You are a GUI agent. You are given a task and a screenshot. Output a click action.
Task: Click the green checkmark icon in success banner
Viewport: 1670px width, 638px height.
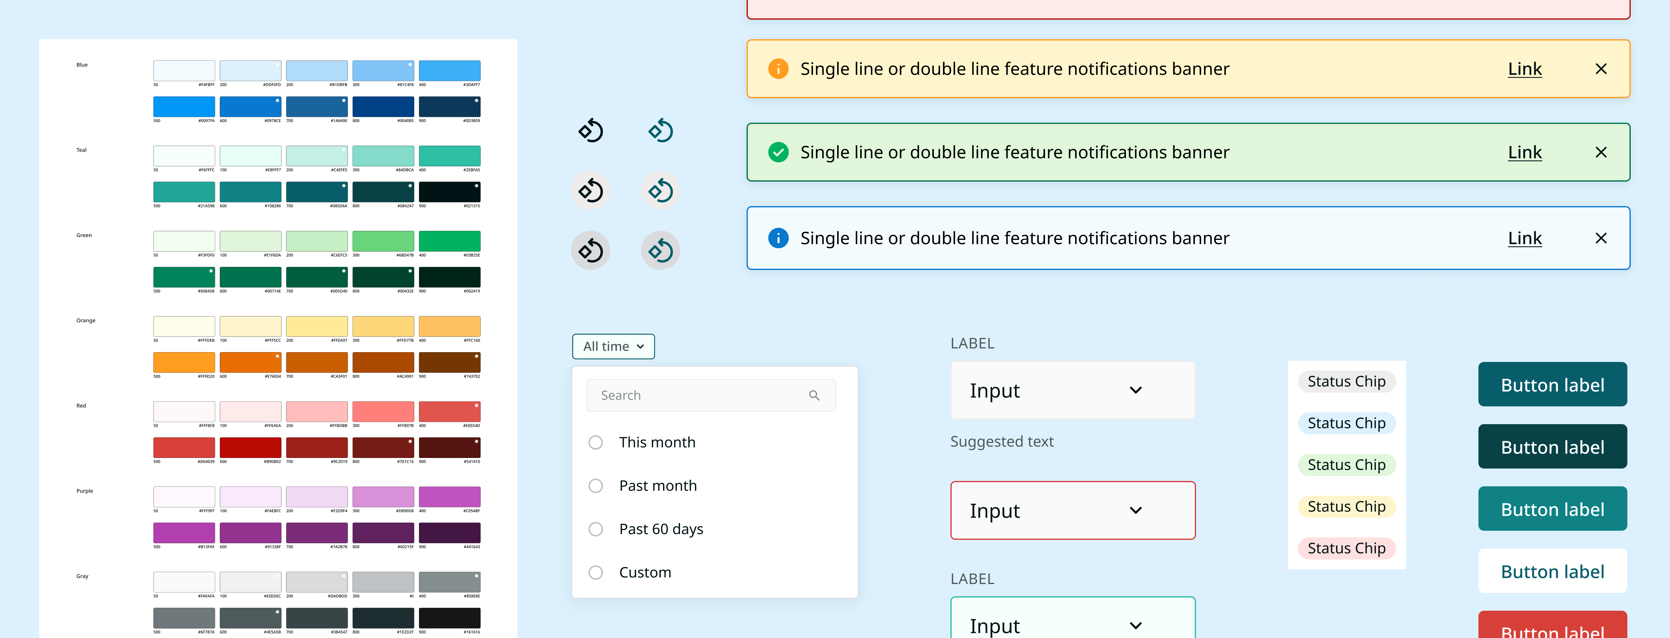tap(778, 152)
